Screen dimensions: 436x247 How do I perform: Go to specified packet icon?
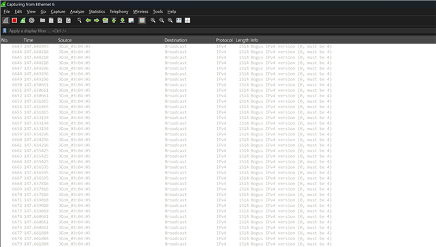click(105, 20)
